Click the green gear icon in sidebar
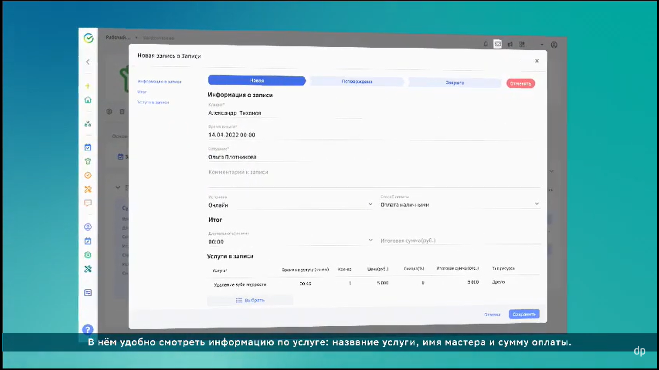Screen dimensions: 659x370 pos(88,255)
